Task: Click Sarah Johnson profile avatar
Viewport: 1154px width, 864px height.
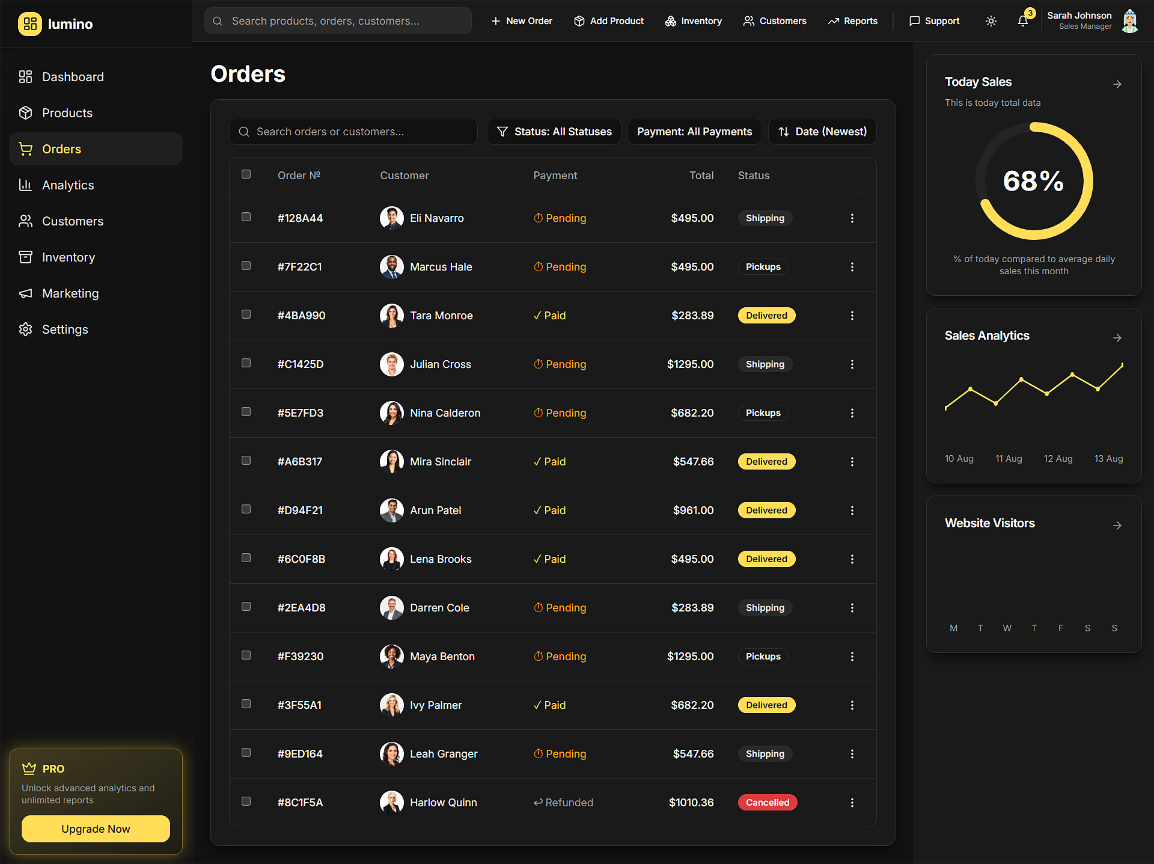Action: click(x=1130, y=21)
